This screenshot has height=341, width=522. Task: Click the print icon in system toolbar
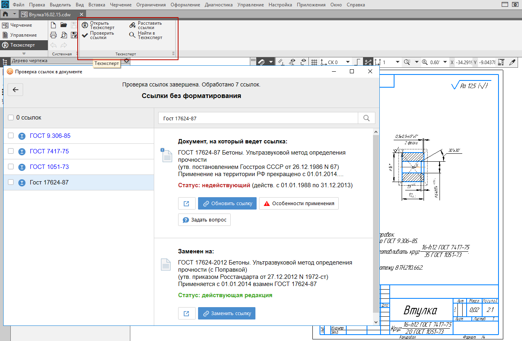tap(53, 35)
